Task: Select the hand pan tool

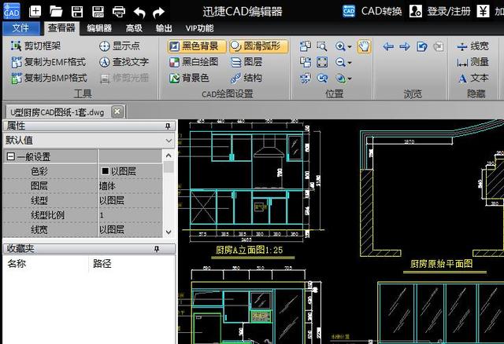Action: [363, 46]
